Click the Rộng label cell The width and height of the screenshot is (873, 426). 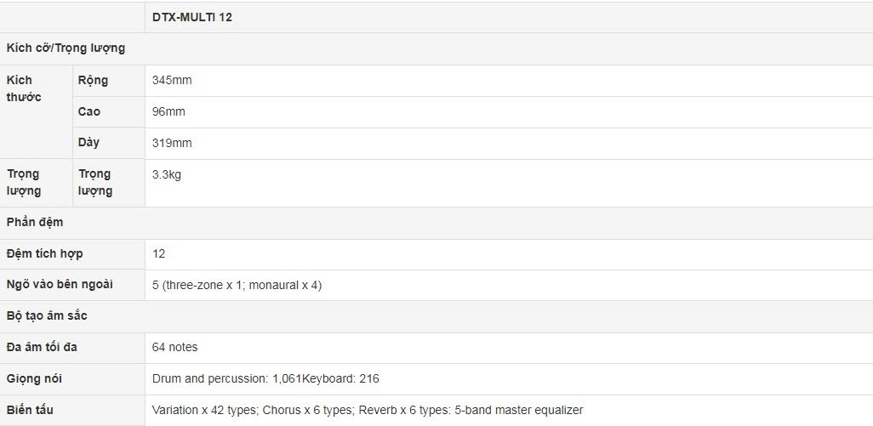(x=93, y=80)
